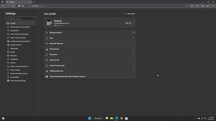The image size is (216, 121).
Task: Open Task View from taskbar
Action: (107, 118)
